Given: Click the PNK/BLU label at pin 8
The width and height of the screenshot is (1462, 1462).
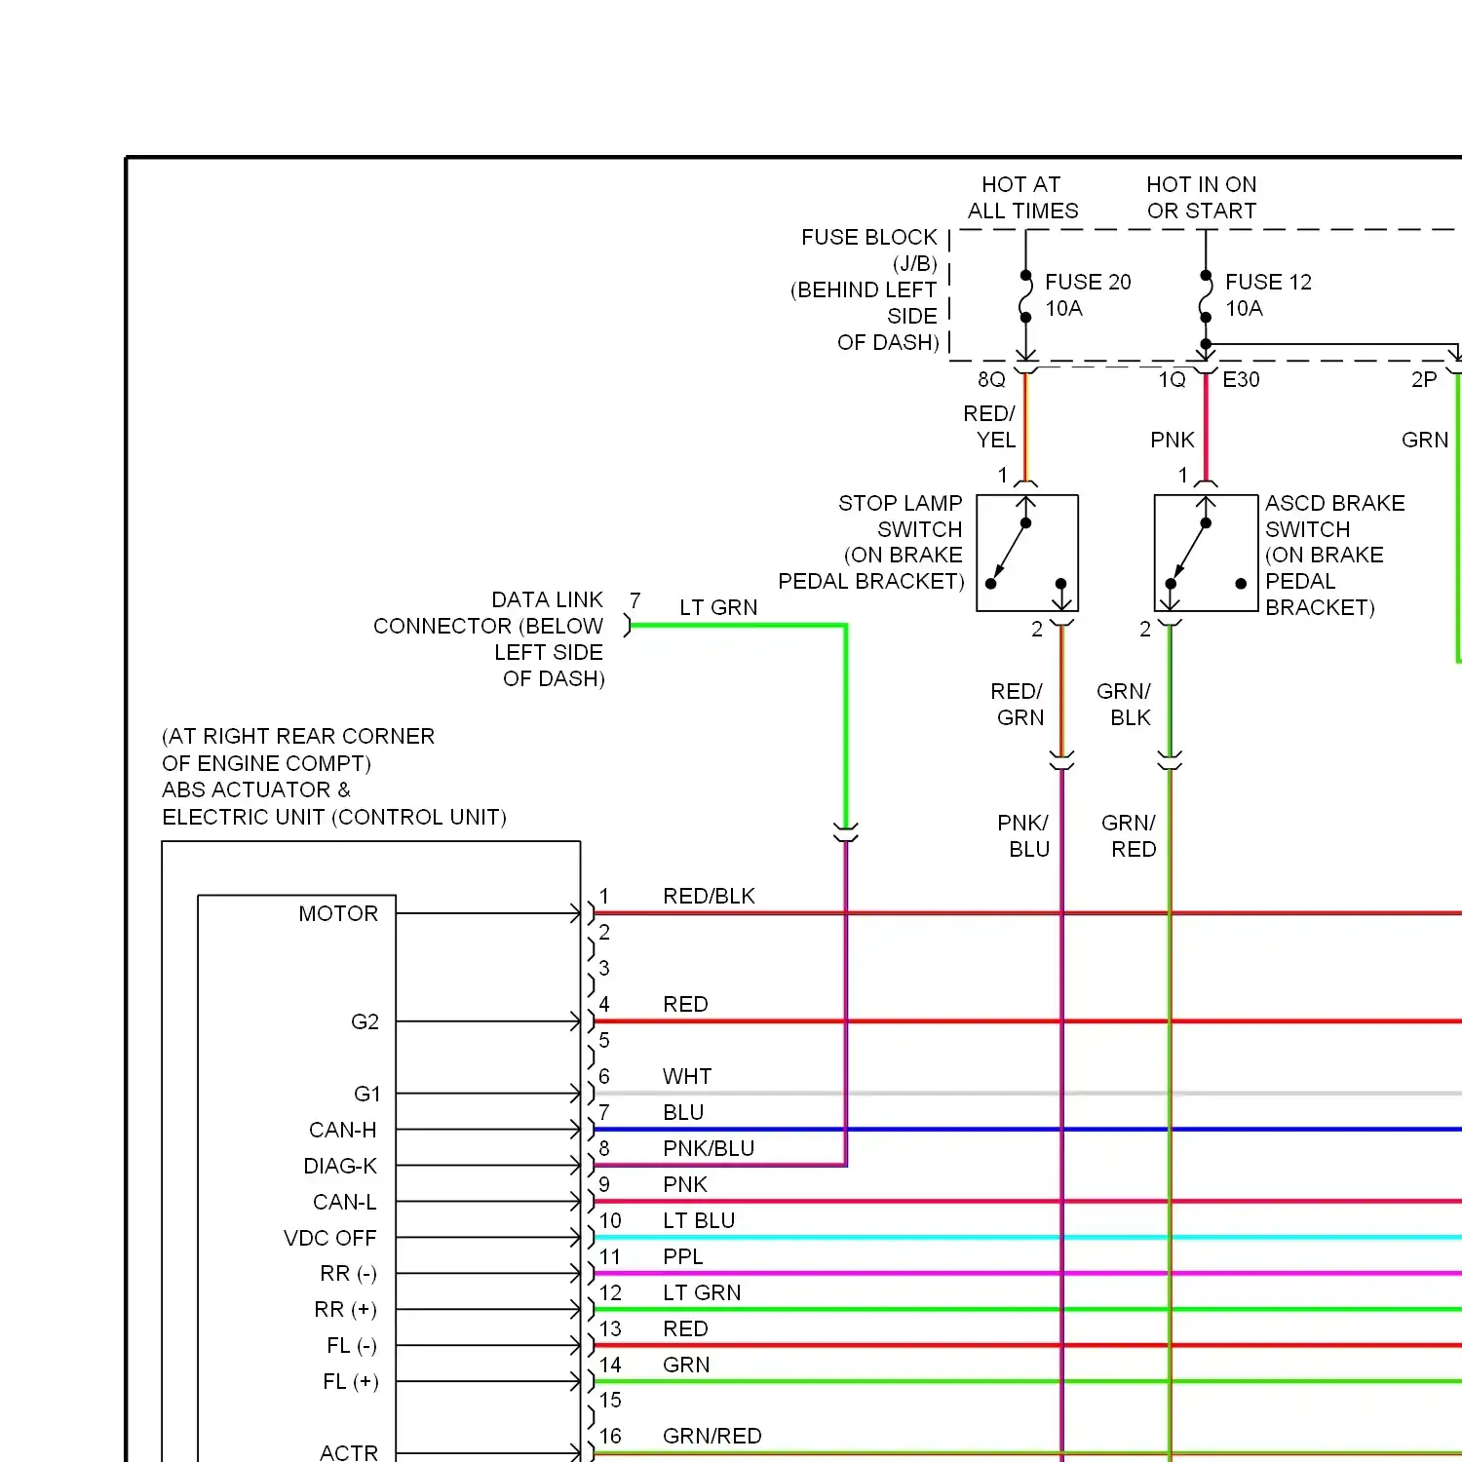Looking at the screenshot, I should (x=709, y=1149).
